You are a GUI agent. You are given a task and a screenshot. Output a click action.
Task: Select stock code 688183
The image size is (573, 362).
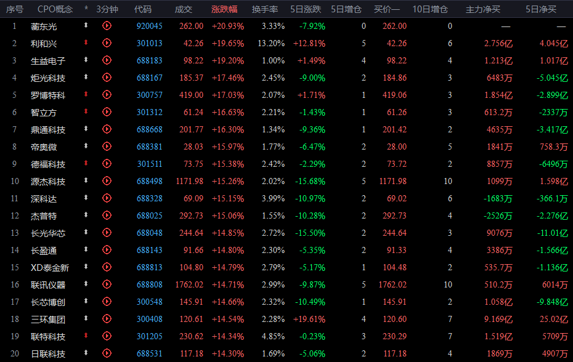click(x=150, y=60)
